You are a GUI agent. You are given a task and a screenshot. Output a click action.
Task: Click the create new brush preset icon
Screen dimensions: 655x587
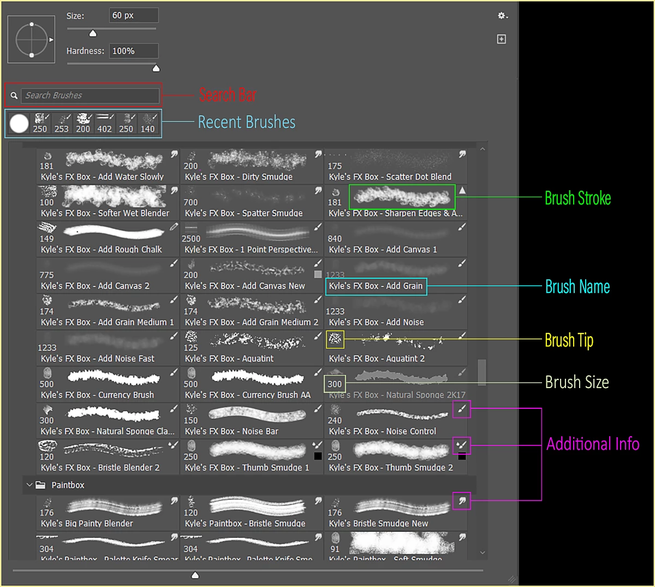point(502,39)
